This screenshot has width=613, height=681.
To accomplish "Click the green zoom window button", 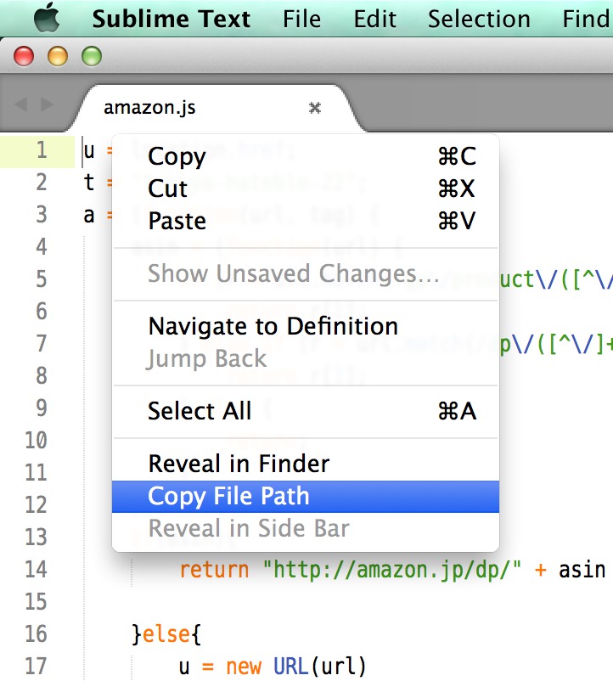I will [92, 56].
